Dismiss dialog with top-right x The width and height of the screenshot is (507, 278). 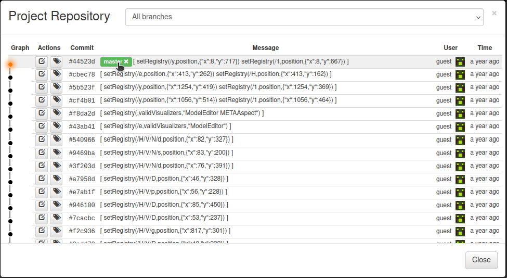[494, 13]
